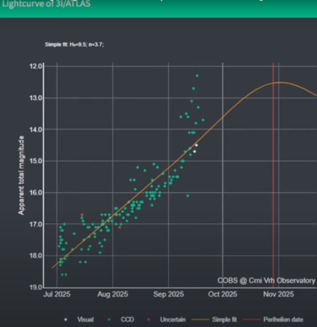
Task: Toggle the Simple fit legend entry
Action: (214, 320)
